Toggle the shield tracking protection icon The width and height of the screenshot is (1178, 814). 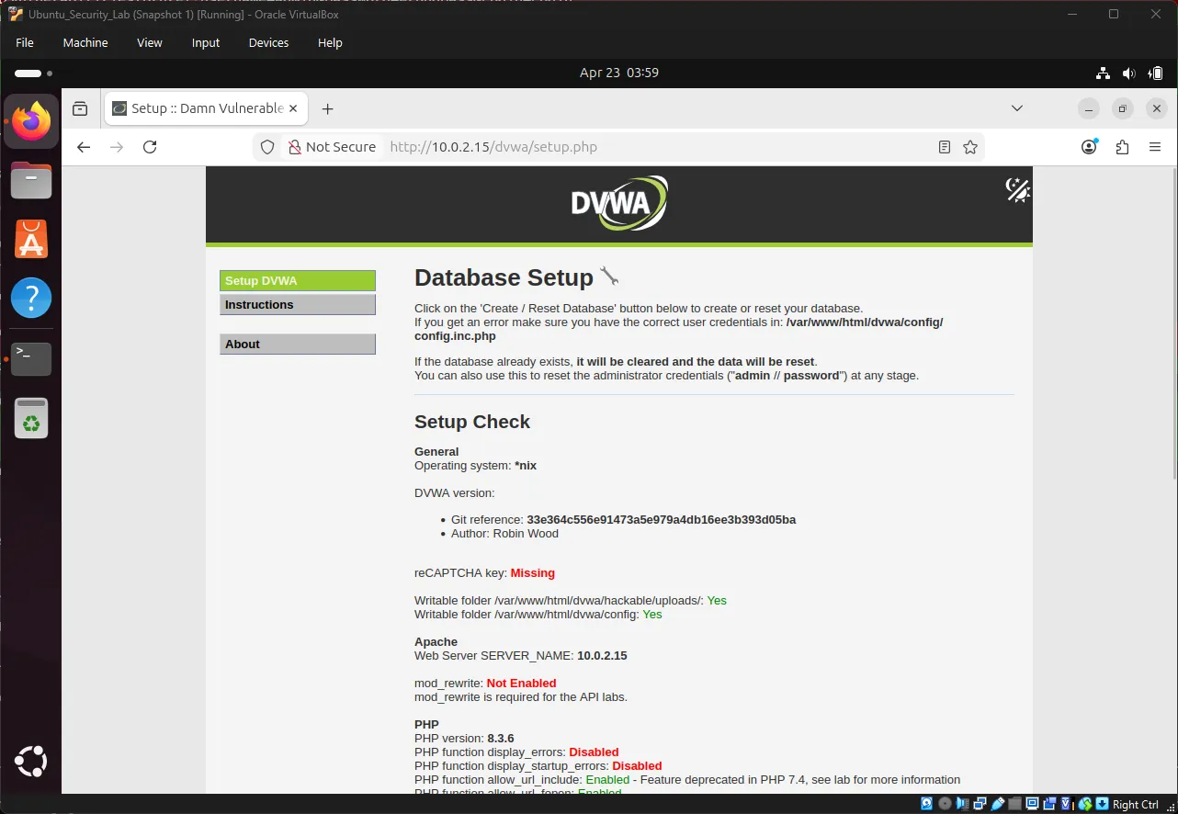267,146
